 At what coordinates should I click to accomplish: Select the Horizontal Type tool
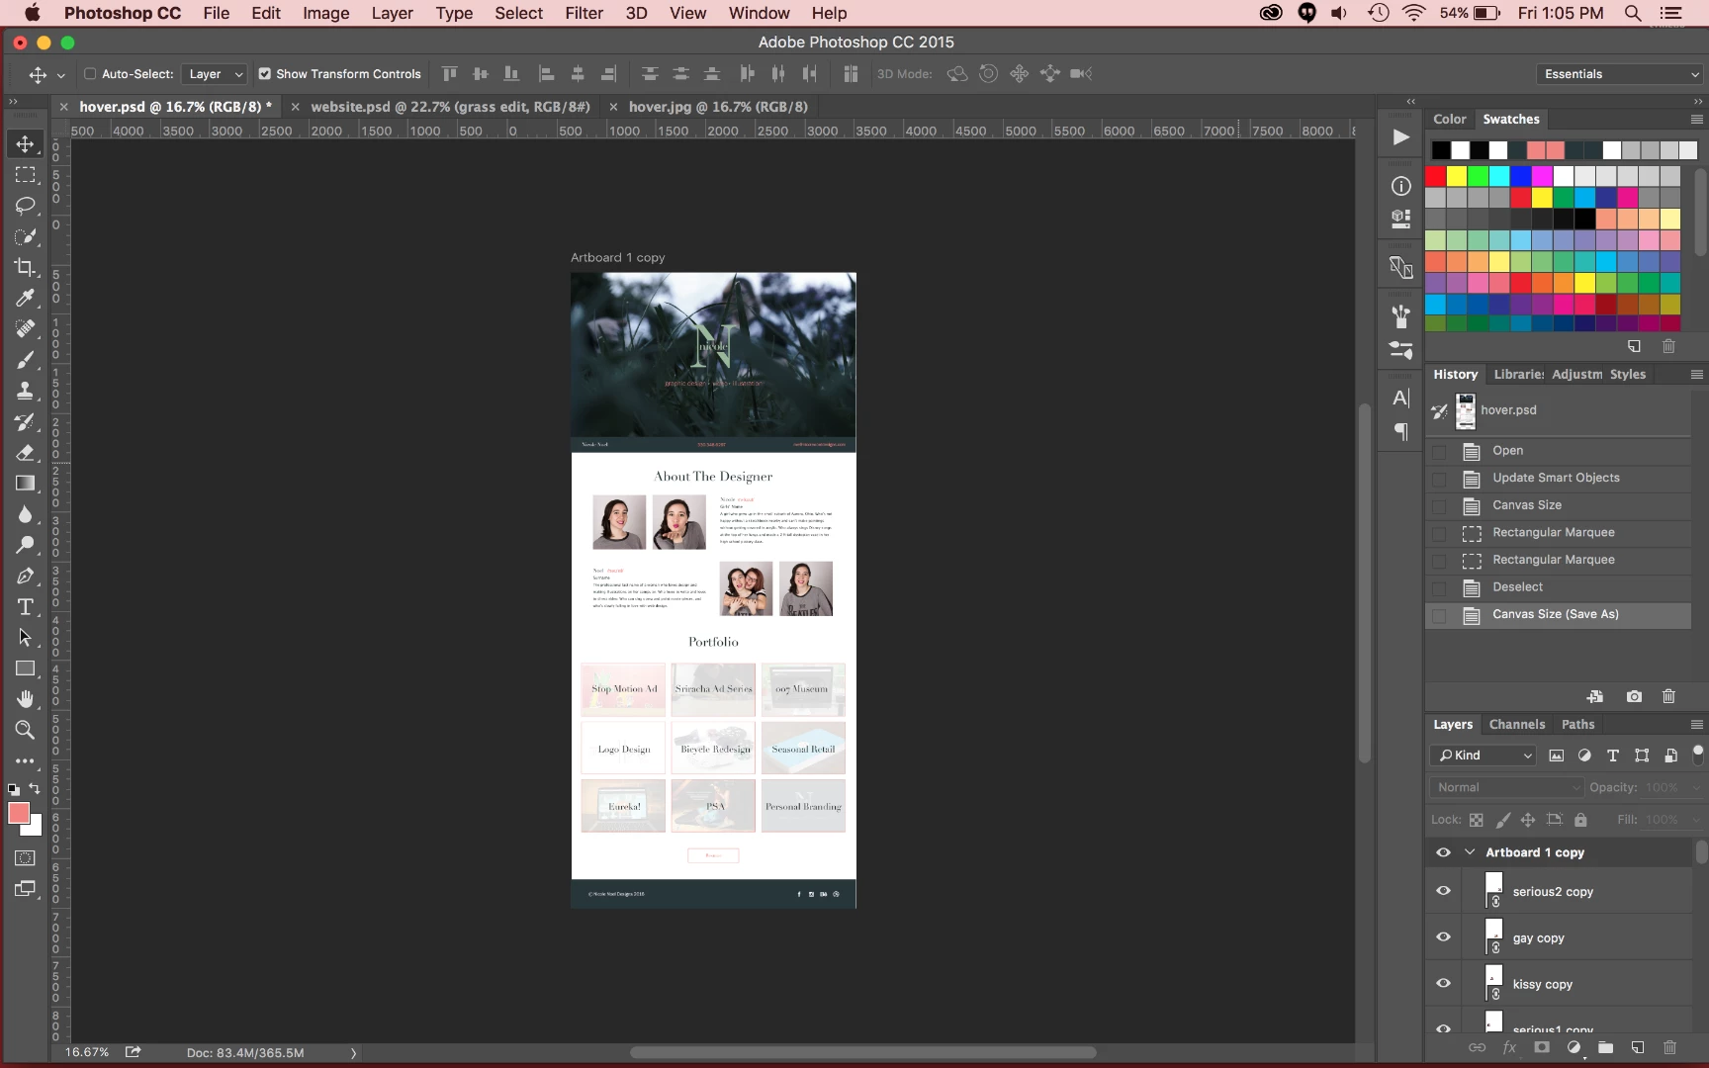pyautogui.click(x=25, y=606)
